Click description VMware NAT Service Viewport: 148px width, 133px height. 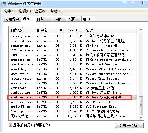pos(102,64)
